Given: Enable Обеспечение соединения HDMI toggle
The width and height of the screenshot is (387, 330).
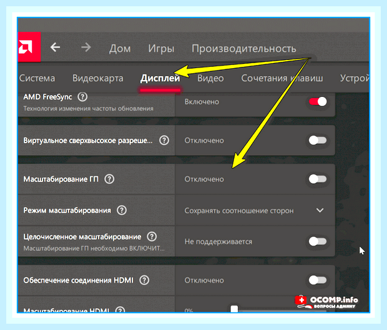Looking at the screenshot, I should 318,280.
